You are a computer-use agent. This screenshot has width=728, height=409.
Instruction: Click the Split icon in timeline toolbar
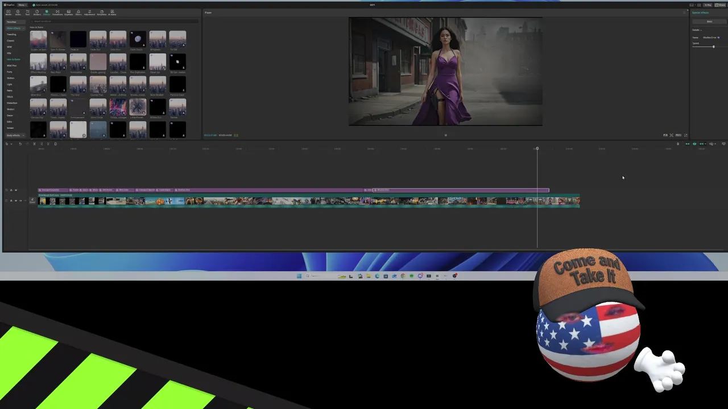point(34,144)
